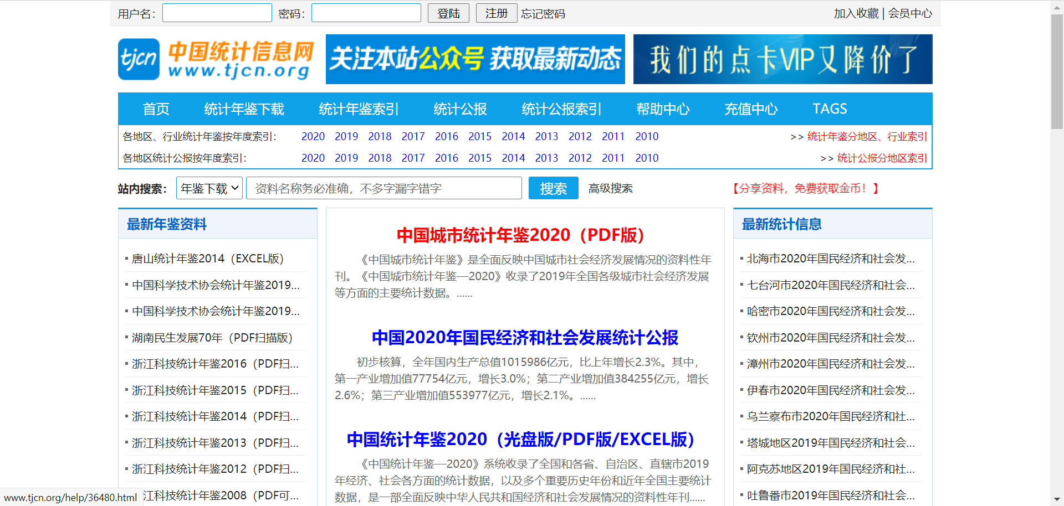Select 2015 in yearbook annual index row
Viewport: 1064px width, 506px height.
pos(480,136)
